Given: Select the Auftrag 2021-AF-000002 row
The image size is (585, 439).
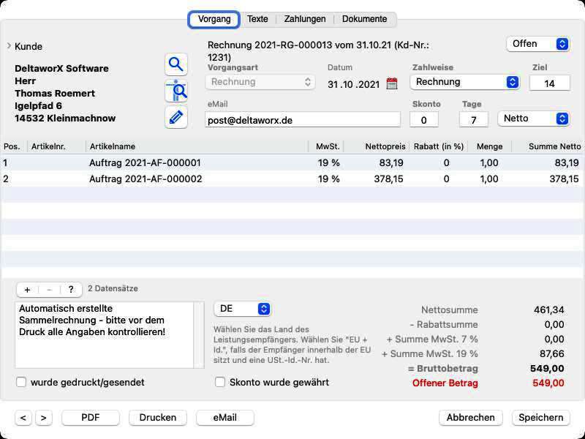Looking at the screenshot, I should [x=145, y=179].
